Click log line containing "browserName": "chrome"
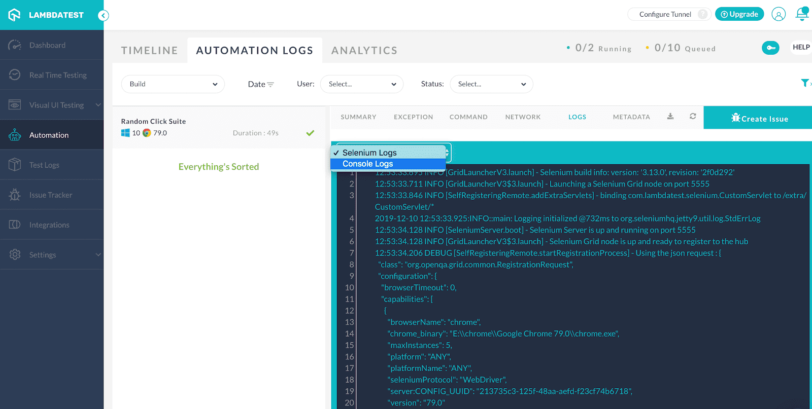The width and height of the screenshot is (812, 409). (434, 322)
